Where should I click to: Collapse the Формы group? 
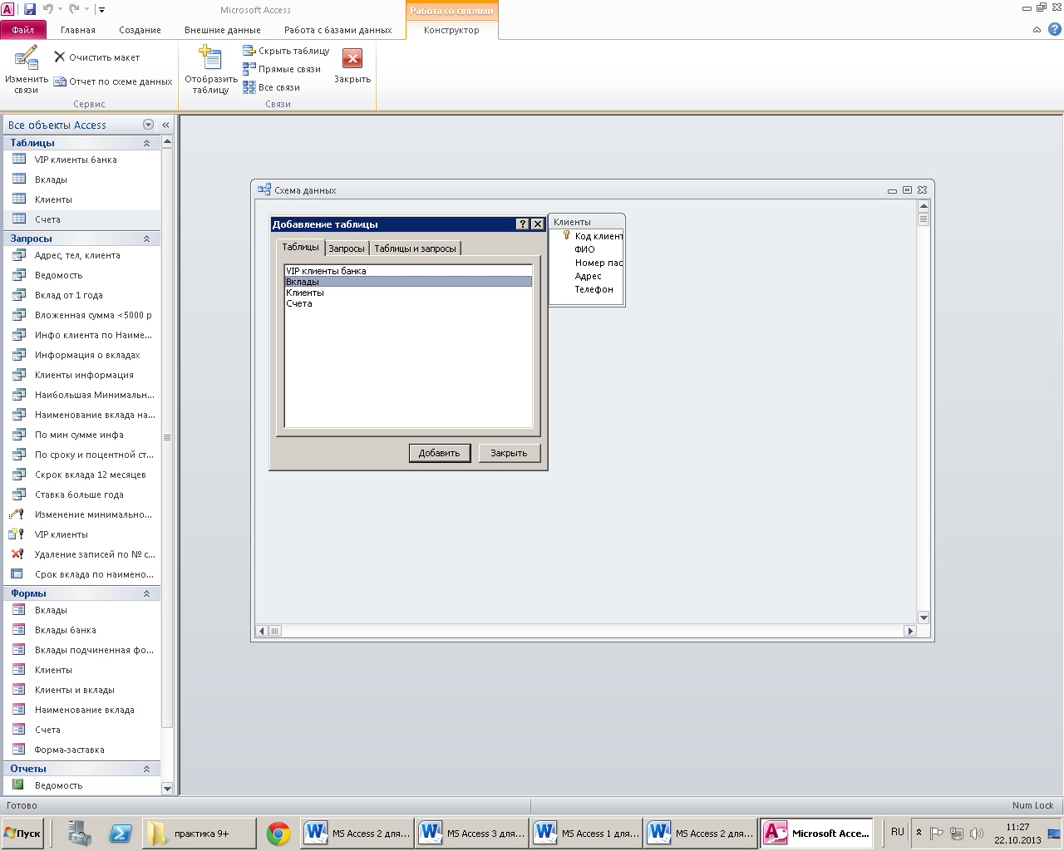click(x=146, y=593)
